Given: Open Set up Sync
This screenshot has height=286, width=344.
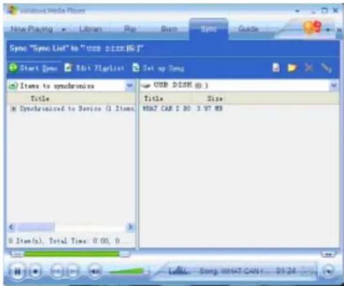Looking at the screenshot, I should (x=158, y=68).
